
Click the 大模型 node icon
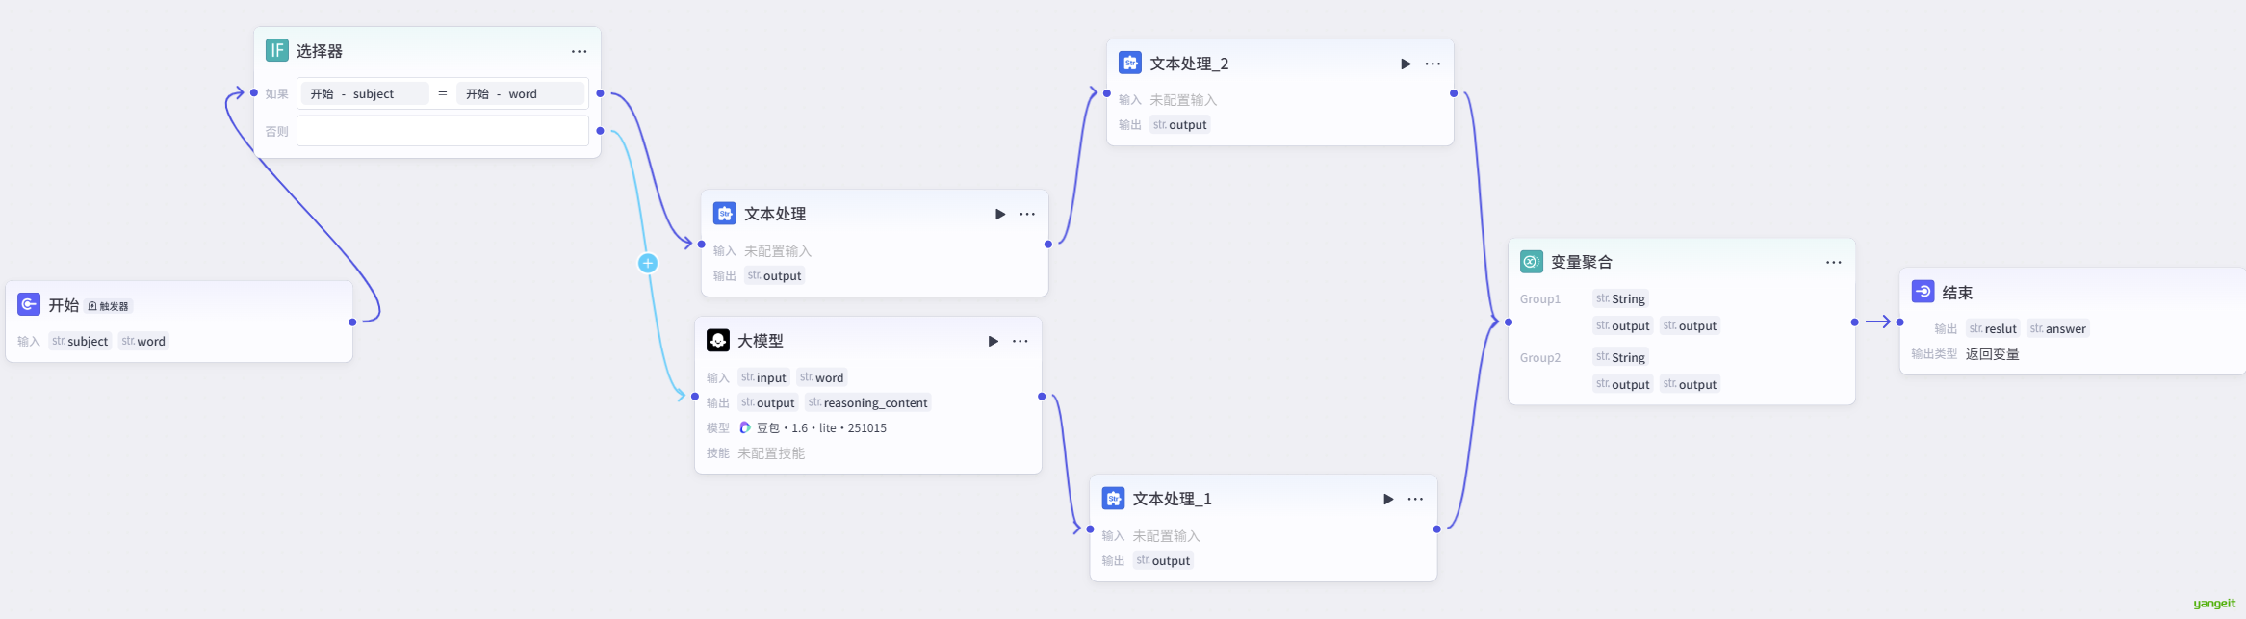(x=718, y=341)
